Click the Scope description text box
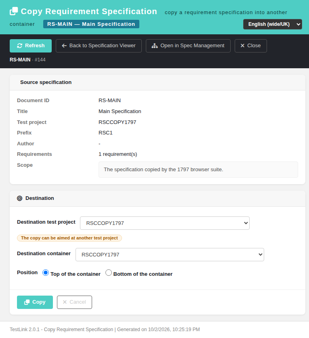The height and width of the screenshot is (338, 309). pos(198,170)
